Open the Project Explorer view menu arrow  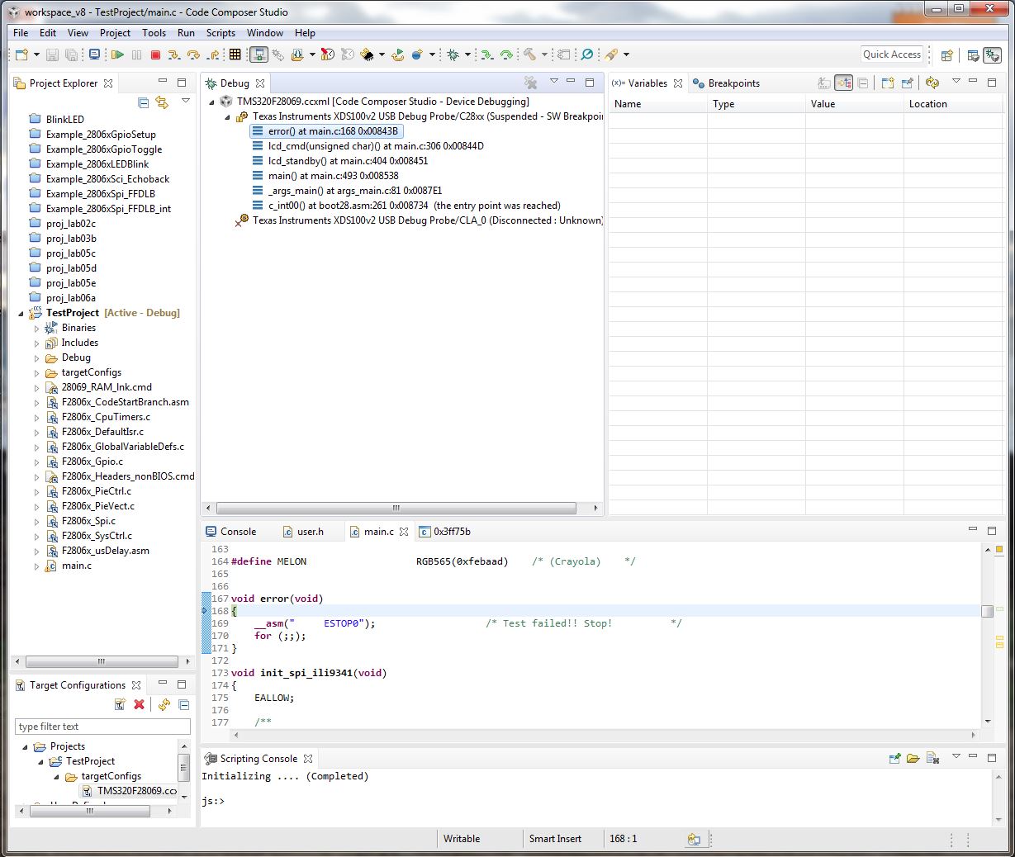tap(186, 101)
